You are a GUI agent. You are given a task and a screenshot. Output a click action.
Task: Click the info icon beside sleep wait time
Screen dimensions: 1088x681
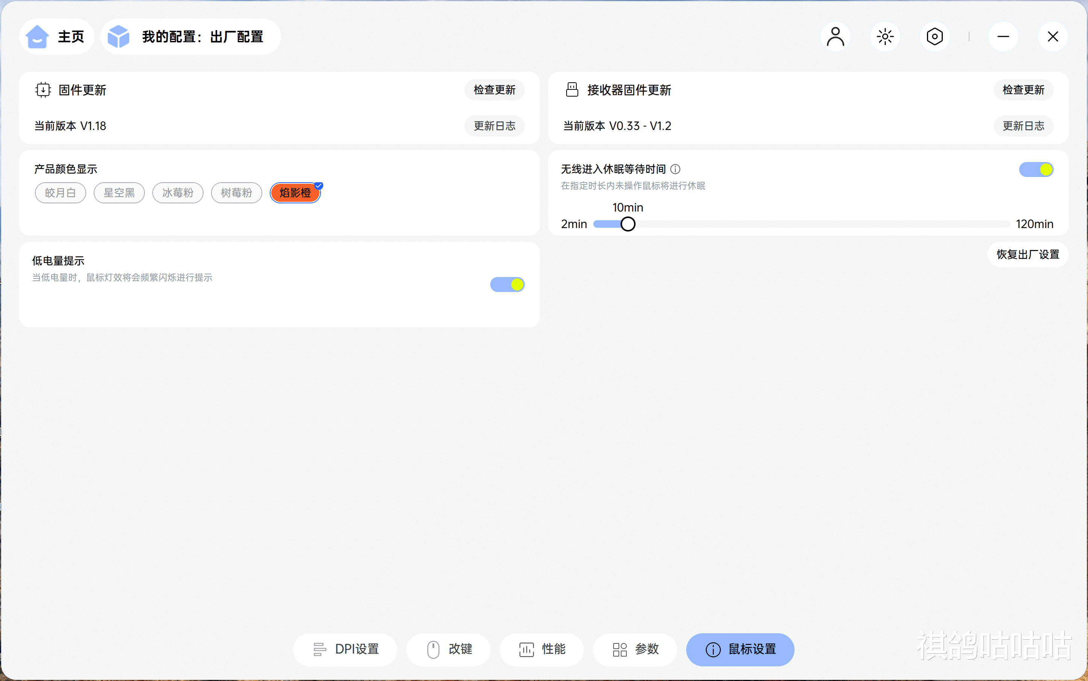click(675, 169)
